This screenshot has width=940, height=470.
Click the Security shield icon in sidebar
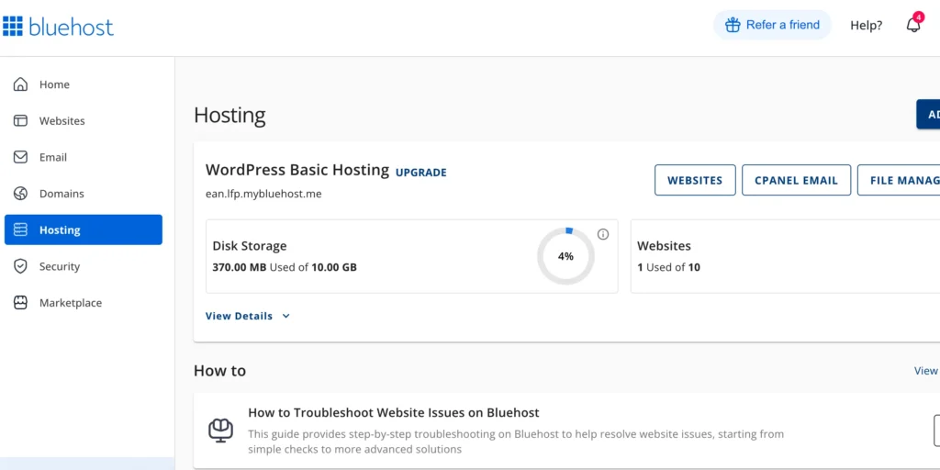20,266
